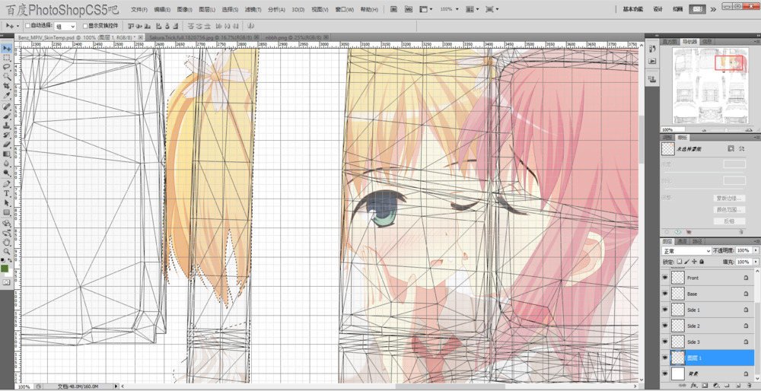Choose the Lasso tool

coord(7,67)
